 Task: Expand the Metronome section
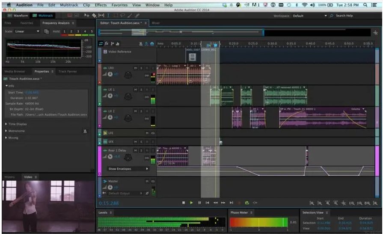click(6, 131)
